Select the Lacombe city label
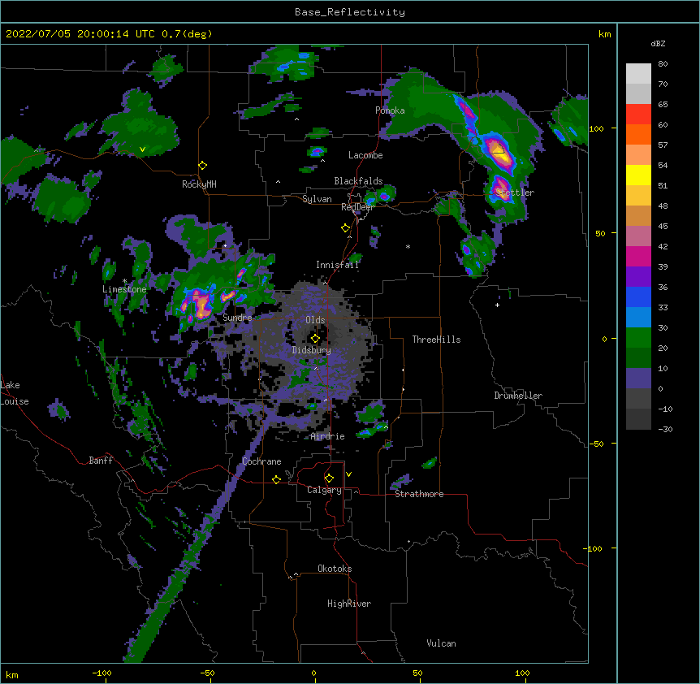 click(365, 155)
